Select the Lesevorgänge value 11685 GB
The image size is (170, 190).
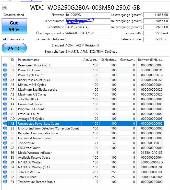156,15
